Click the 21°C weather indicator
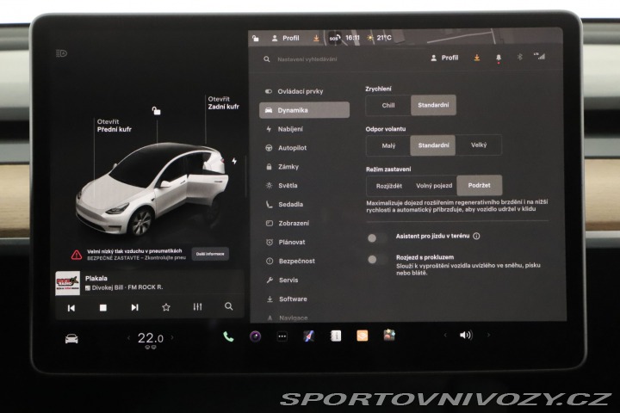Viewport: 620px width, 413px height. point(379,38)
